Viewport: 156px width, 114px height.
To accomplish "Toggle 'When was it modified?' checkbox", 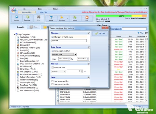I will [53, 51].
